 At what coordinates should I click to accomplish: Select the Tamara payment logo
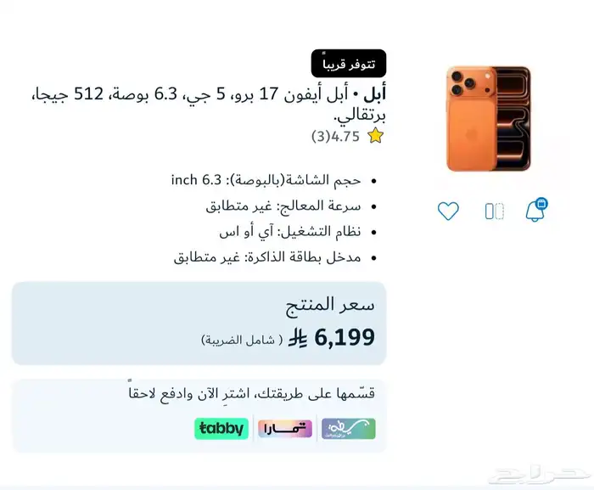click(x=285, y=429)
